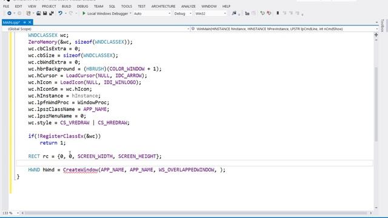The width and height of the screenshot is (388, 218).
Task: Open the BUILD menu
Action: tap(66, 6)
